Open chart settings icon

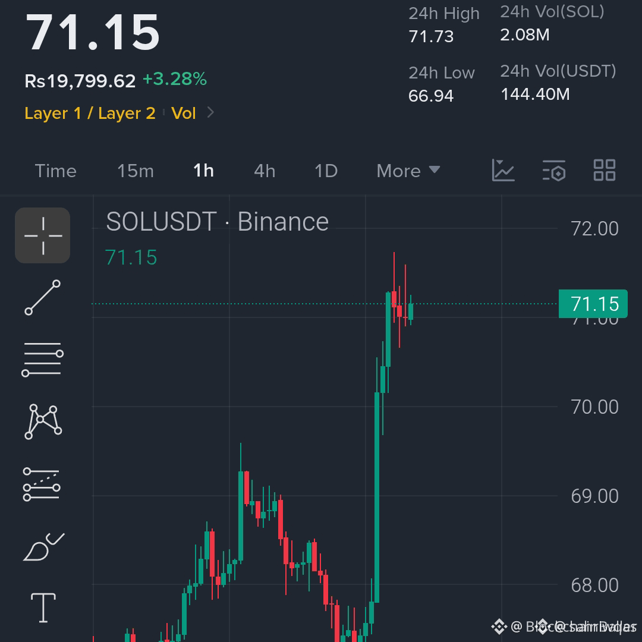tap(554, 171)
